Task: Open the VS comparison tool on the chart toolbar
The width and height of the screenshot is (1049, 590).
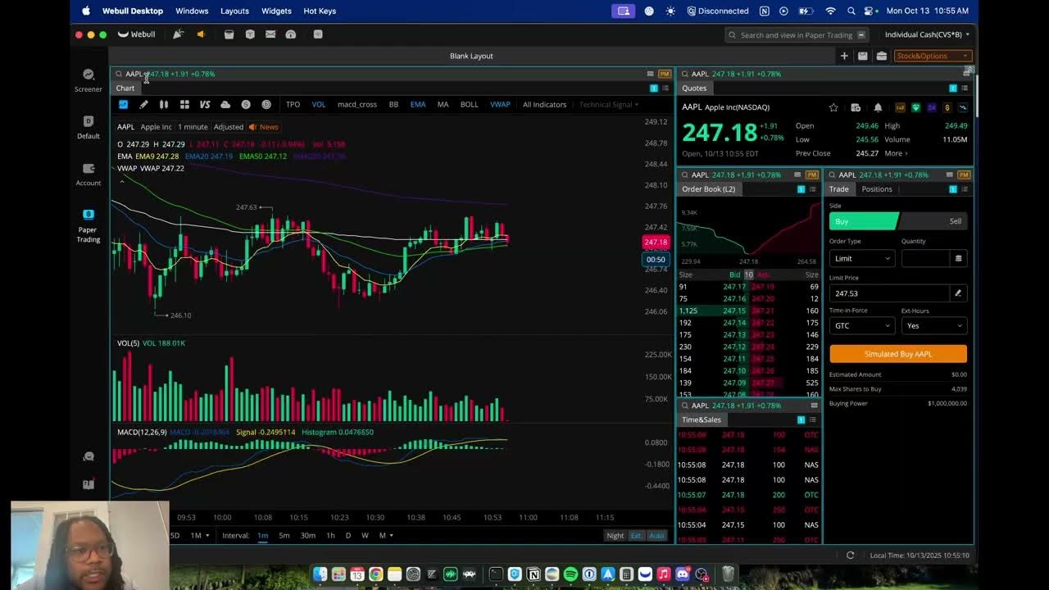Action: 204,104
